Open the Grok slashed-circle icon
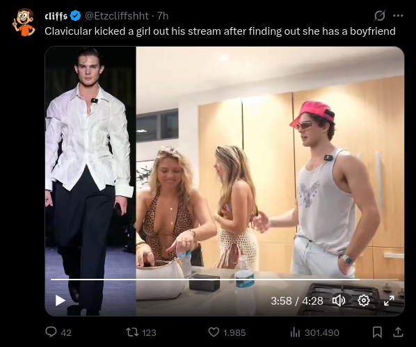The height and width of the screenshot is (347, 416). (x=380, y=16)
